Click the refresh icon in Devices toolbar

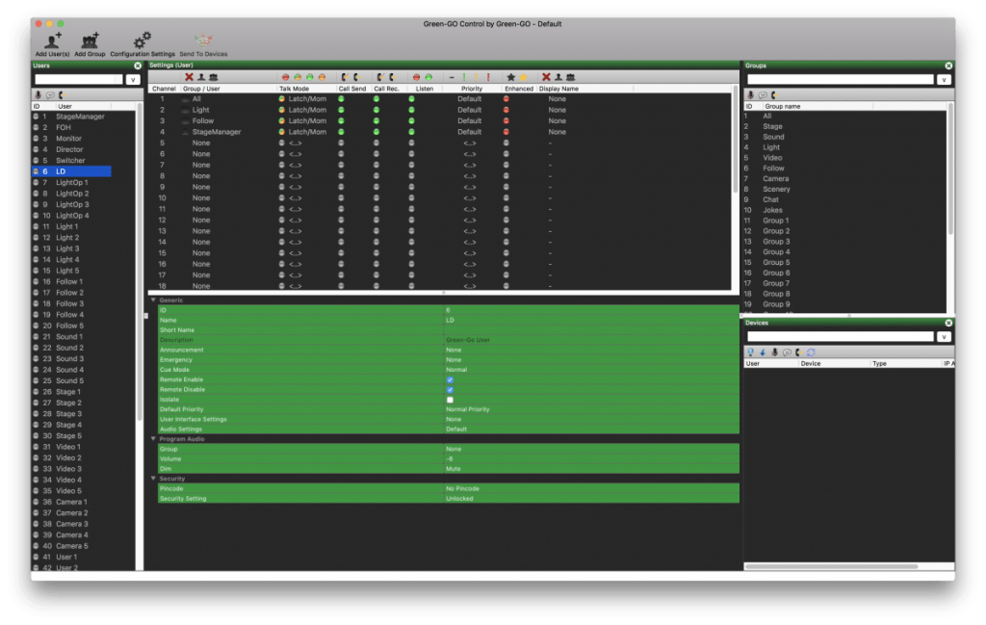(x=811, y=352)
